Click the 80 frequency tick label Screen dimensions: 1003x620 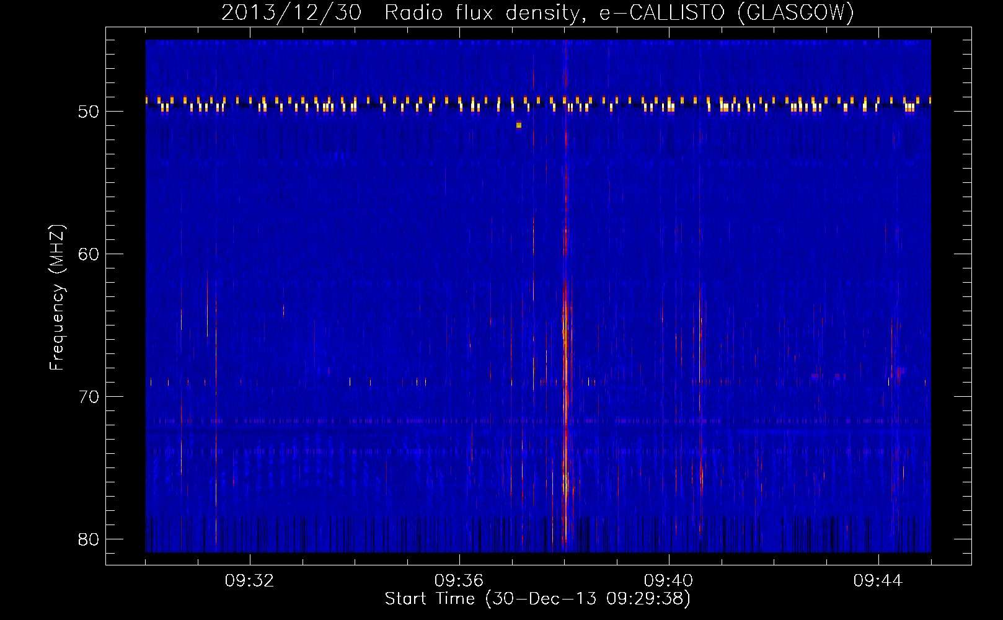click(89, 539)
